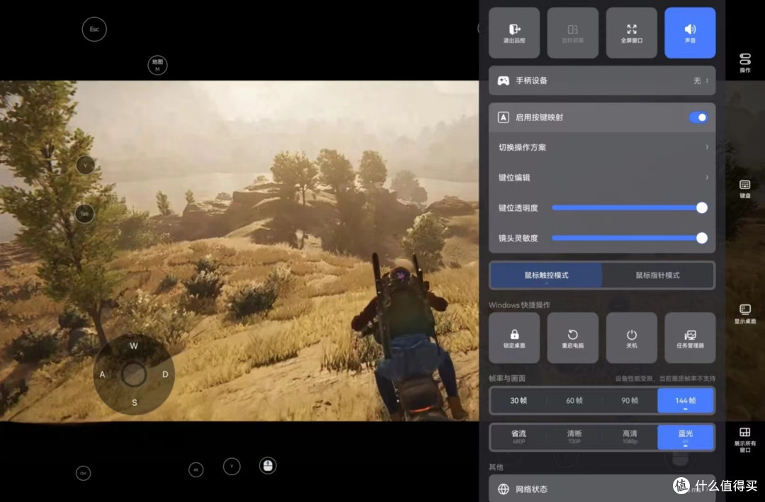Switch to 鼠标指针模式 mouse pointer mode
Image resolution: width=765 pixels, height=502 pixels.
(x=657, y=275)
